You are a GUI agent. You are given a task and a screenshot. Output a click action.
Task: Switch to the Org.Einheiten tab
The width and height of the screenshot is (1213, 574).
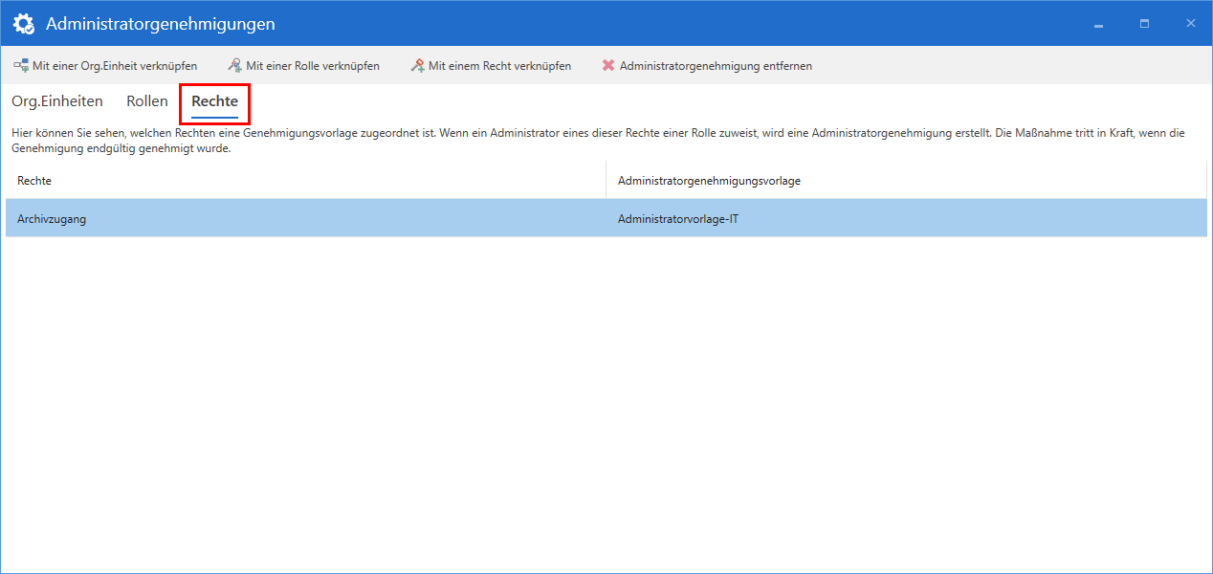coord(57,100)
